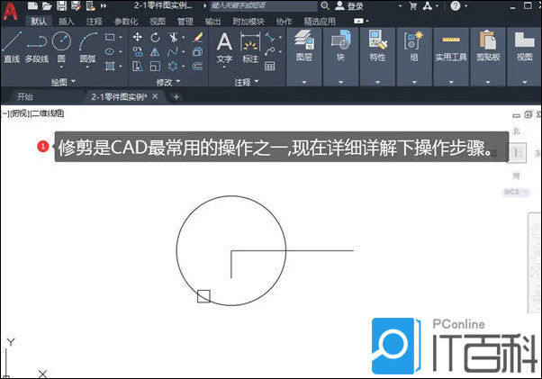
Task: Open the Clipboard (剪贴板) panel
Action: (488, 46)
